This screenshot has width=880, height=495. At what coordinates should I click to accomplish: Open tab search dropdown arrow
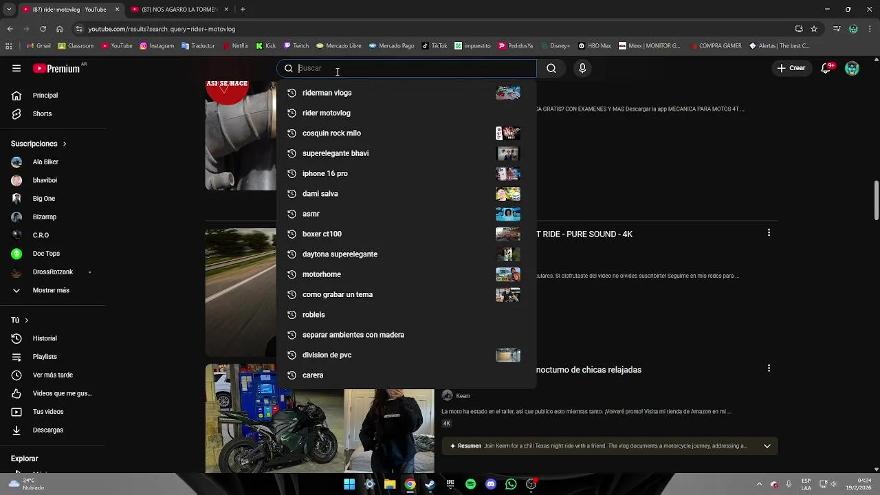coord(9,10)
